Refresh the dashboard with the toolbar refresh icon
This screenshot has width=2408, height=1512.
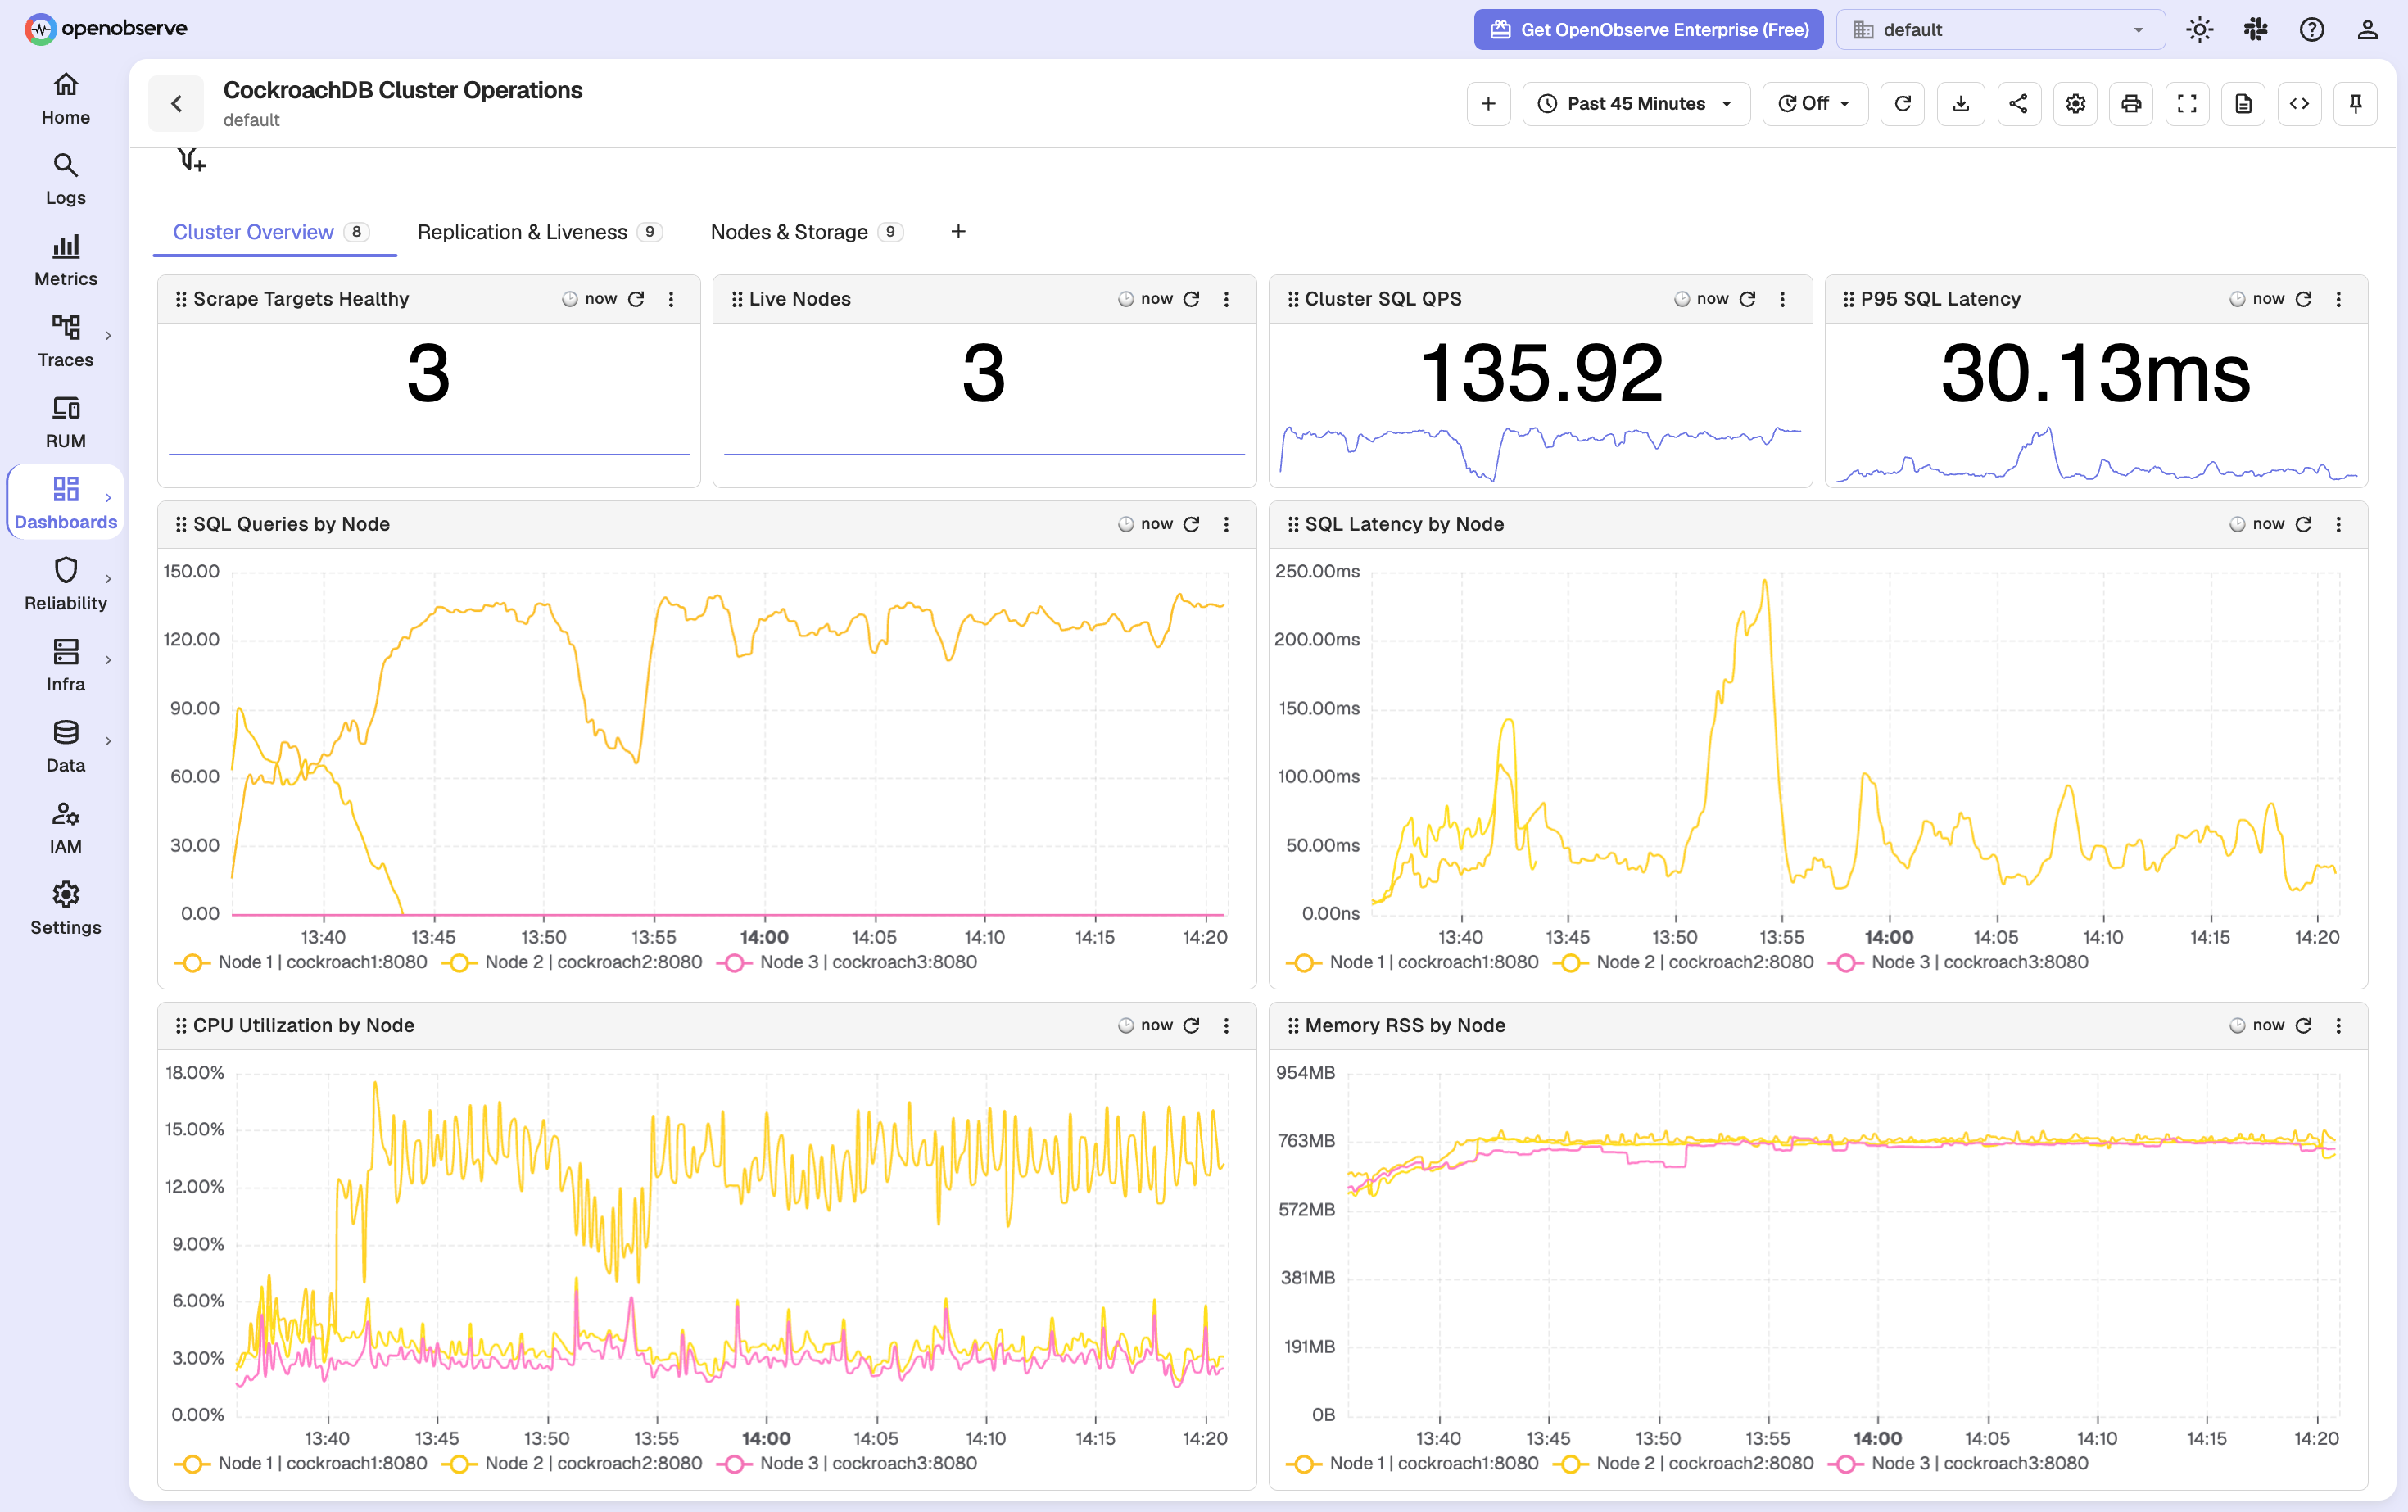tap(1903, 103)
